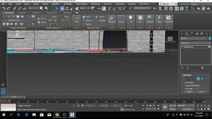Image resolution: width=212 pixels, height=119 pixels.
Task: Expand the Modify Selection panel arrow
Action: [62, 28]
